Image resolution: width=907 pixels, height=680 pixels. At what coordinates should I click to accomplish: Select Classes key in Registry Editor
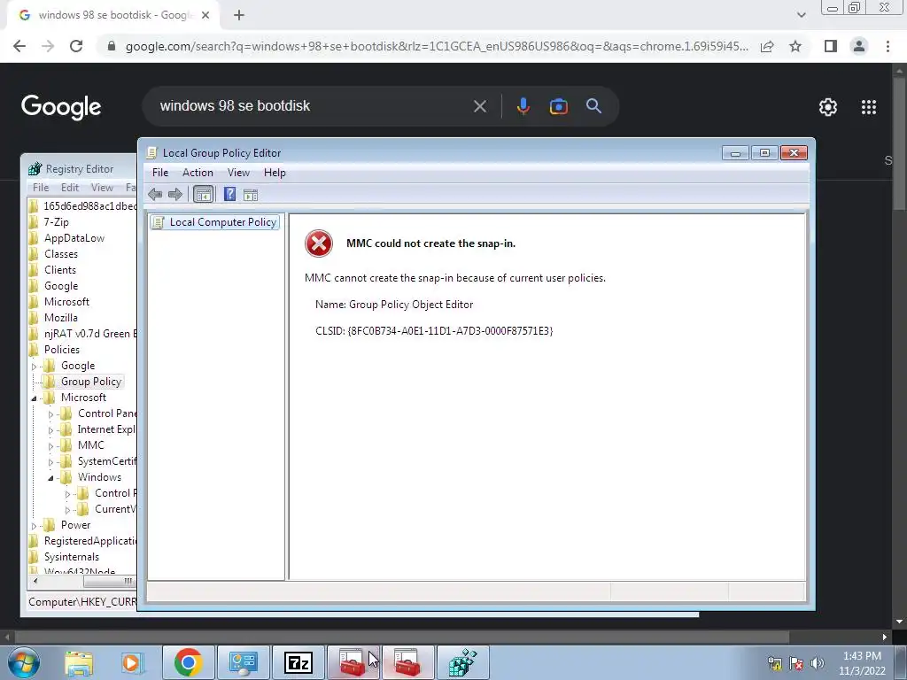tap(61, 254)
